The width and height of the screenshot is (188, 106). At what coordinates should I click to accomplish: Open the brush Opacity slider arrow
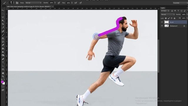[x=55, y=3]
